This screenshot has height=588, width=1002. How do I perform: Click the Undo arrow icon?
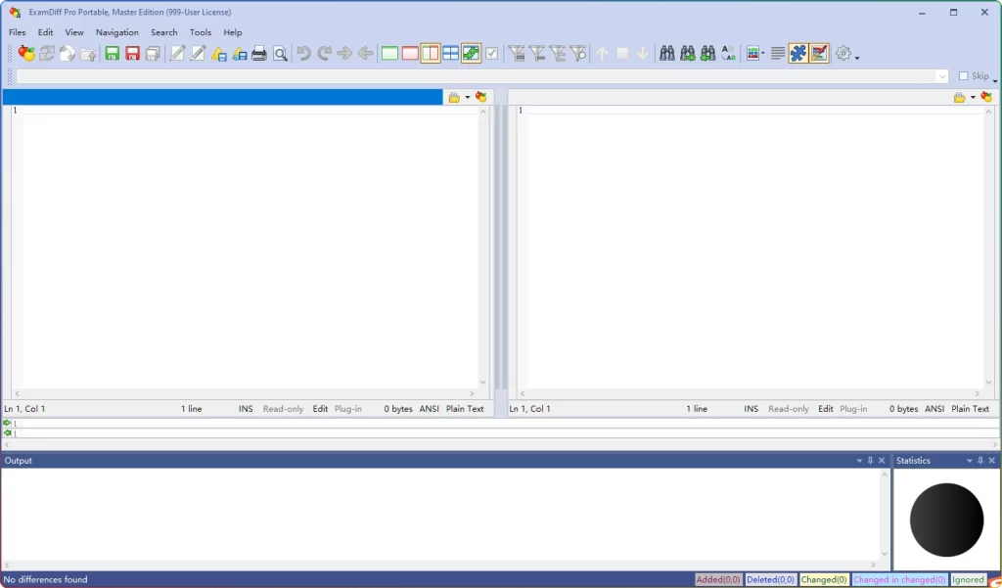[x=303, y=54]
